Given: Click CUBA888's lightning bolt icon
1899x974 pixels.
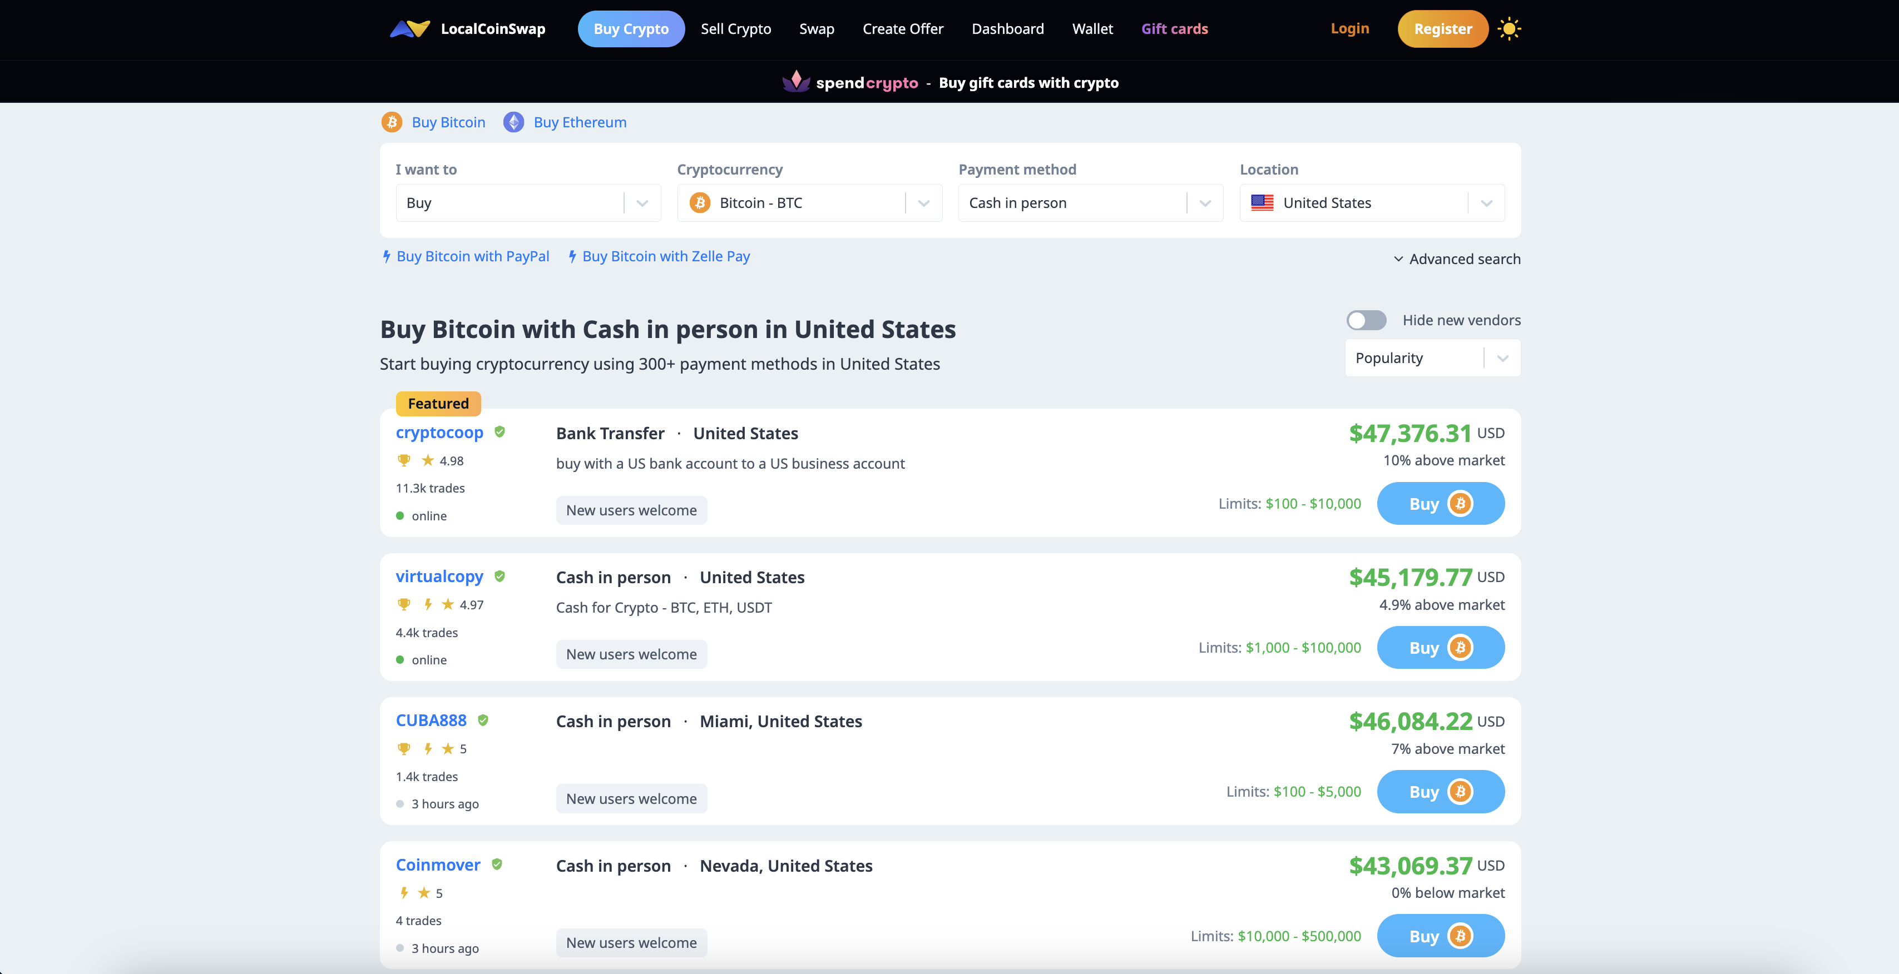Looking at the screenshot, I should coord(428,748).
